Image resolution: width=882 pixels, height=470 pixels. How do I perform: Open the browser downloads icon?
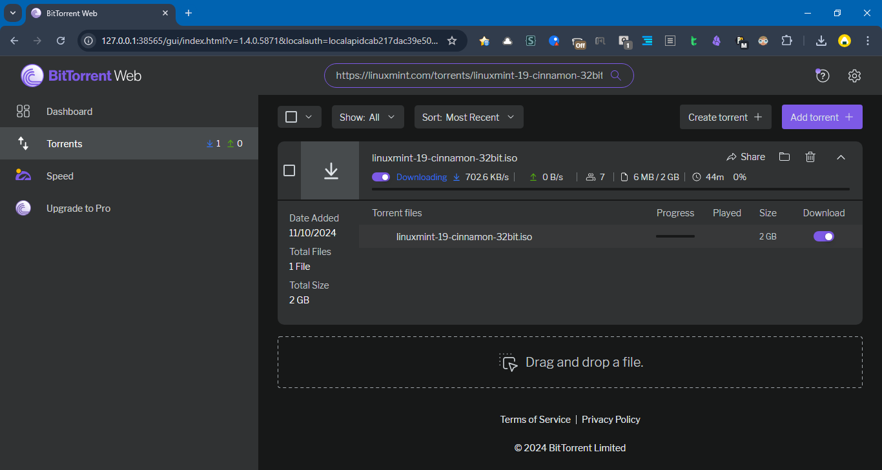click(821, 41)
